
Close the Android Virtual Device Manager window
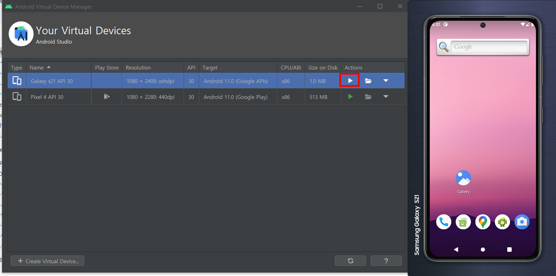tap(400, 7)
